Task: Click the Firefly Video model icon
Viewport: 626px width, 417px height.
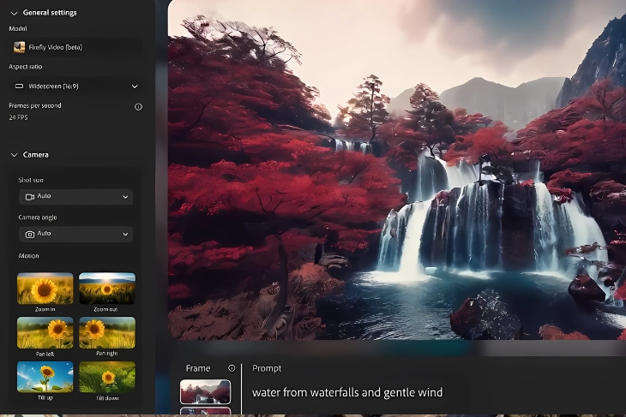Action: point(20,47)
